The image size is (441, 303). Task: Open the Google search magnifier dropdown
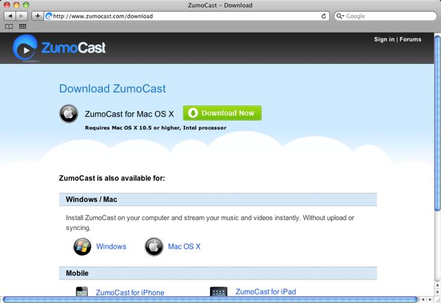tap(340, 16)
